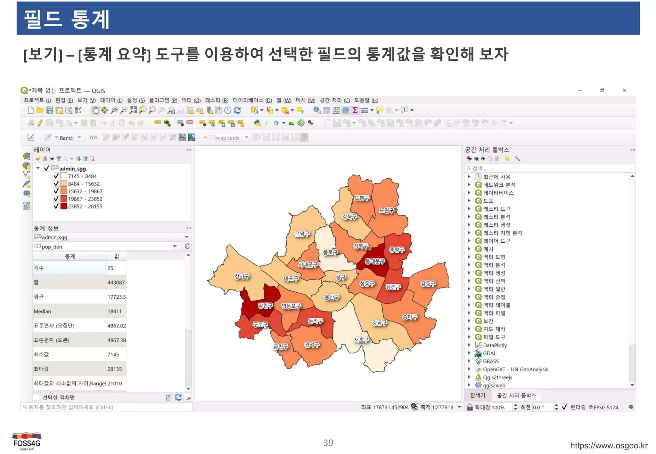The width and height of the screenshot is (656, 454).
Task: Open the Field Calculator abacus icon
Action: click(336, 110)
